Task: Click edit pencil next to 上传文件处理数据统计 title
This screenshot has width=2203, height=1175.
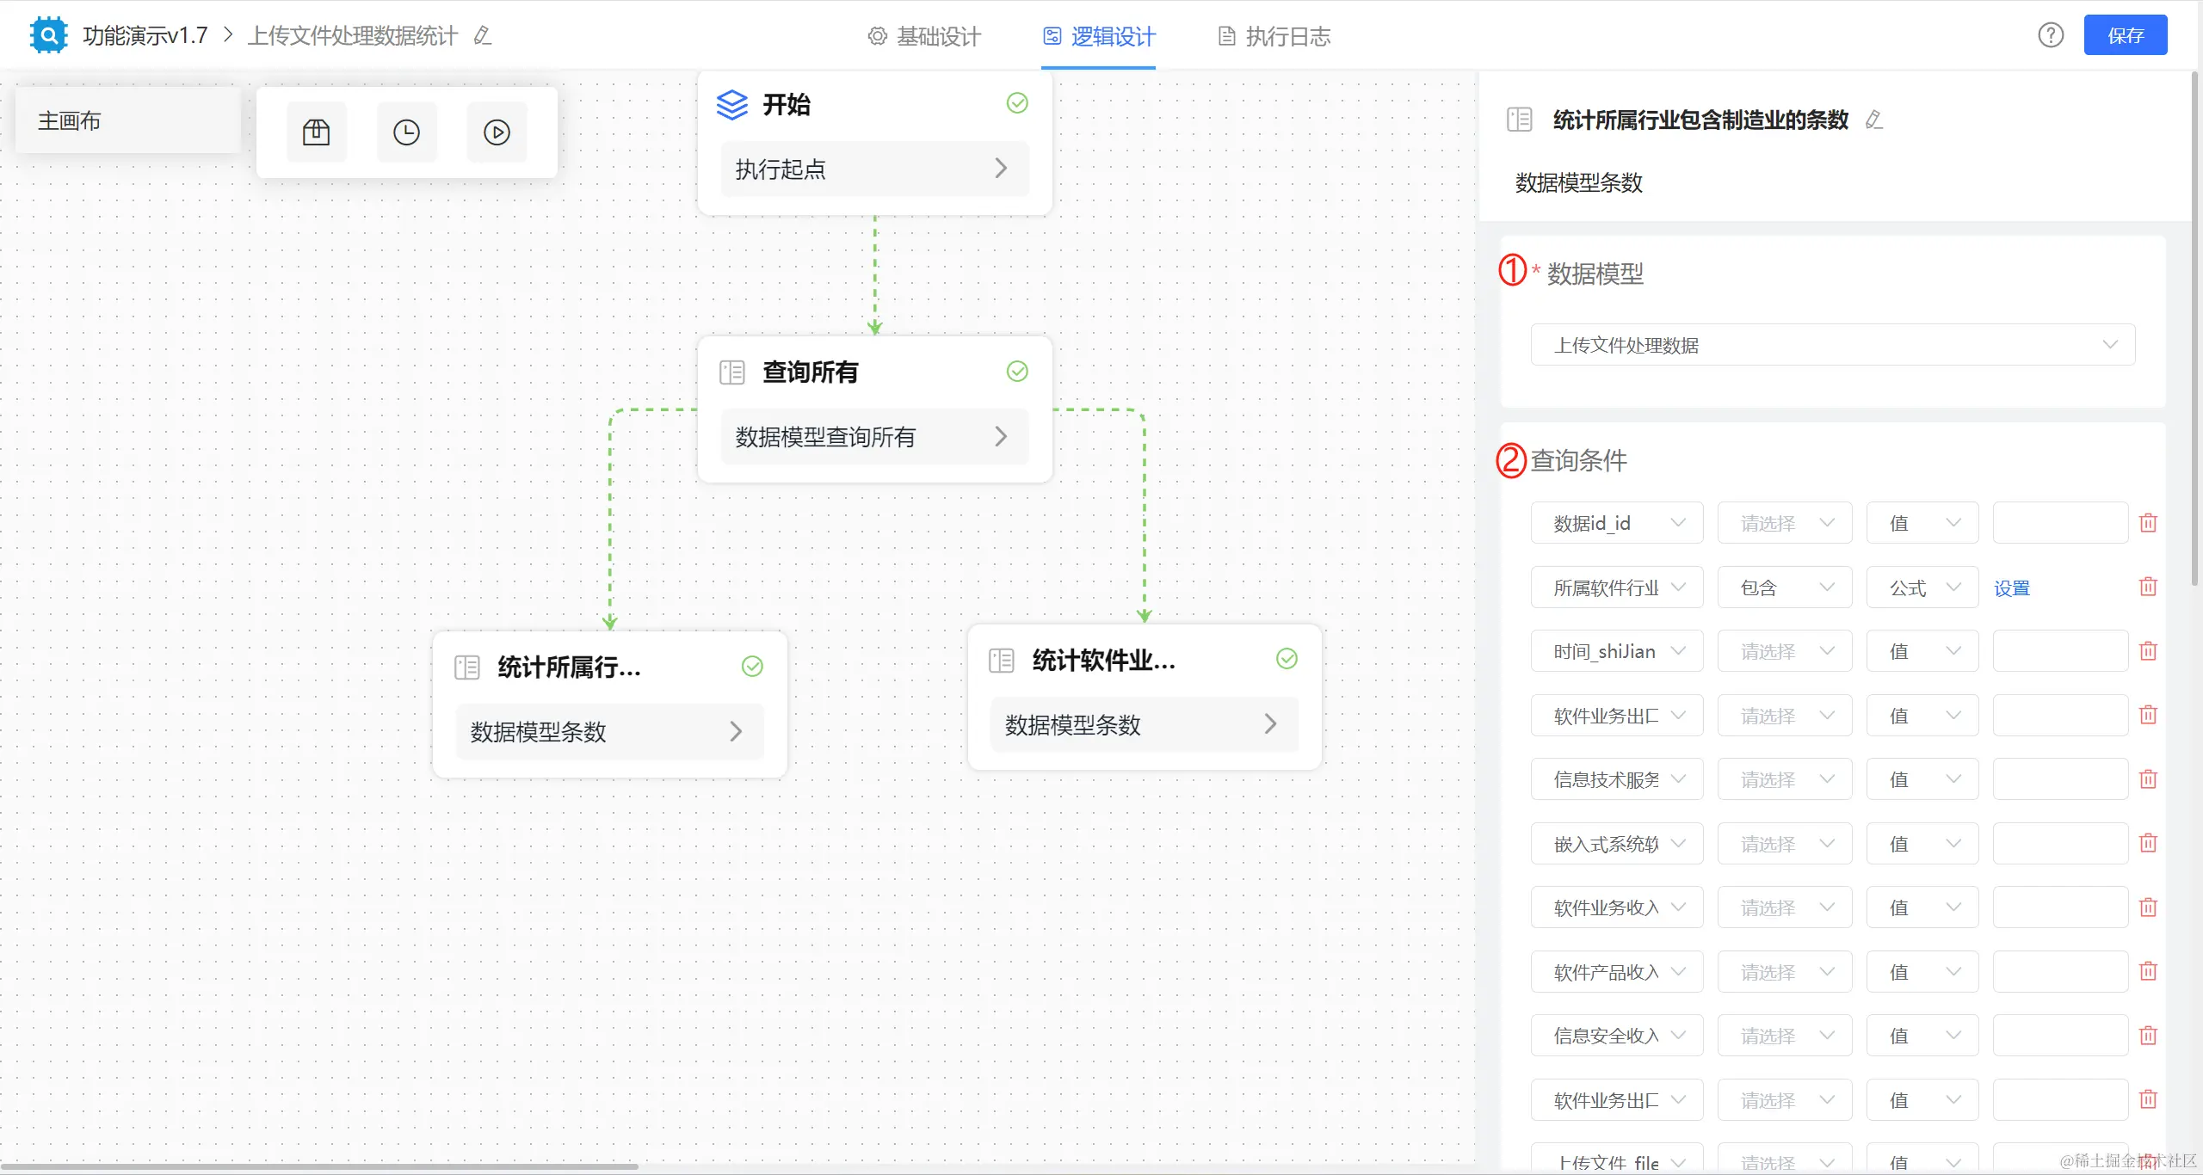Action: (483, 35)
